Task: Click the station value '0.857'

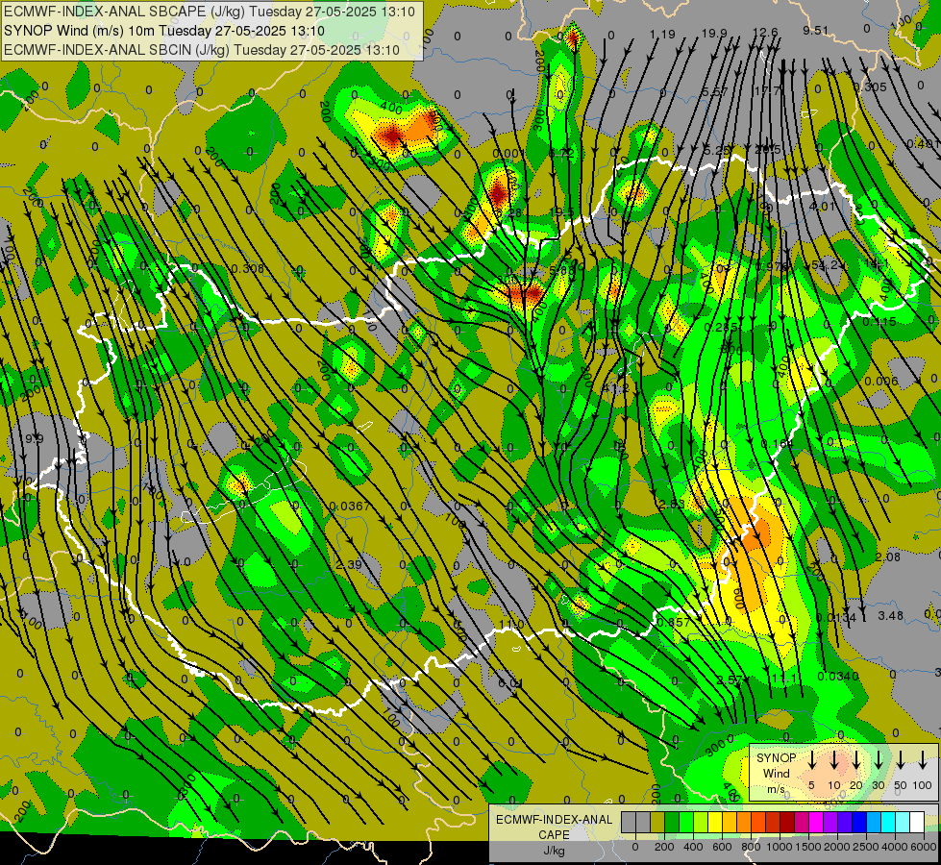Action: 674,622
